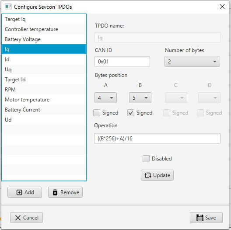
Task: Open the Number of bytes dropdown
Action: coord(192,61)
